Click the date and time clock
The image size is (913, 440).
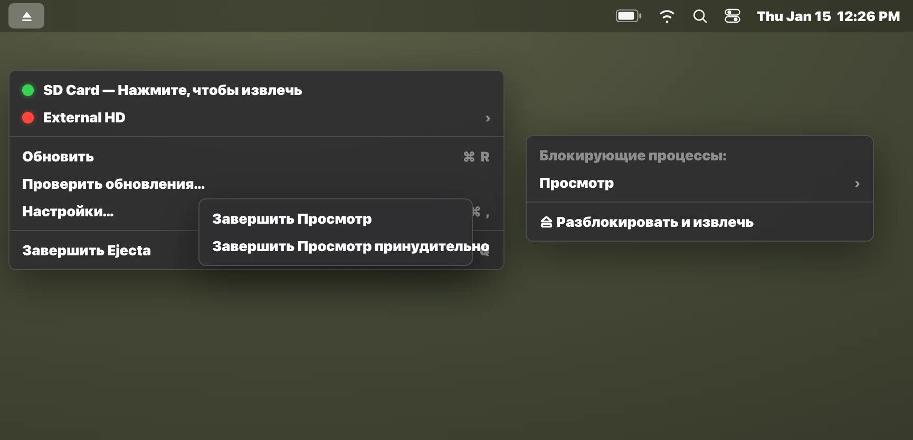(x=828, y=16)
